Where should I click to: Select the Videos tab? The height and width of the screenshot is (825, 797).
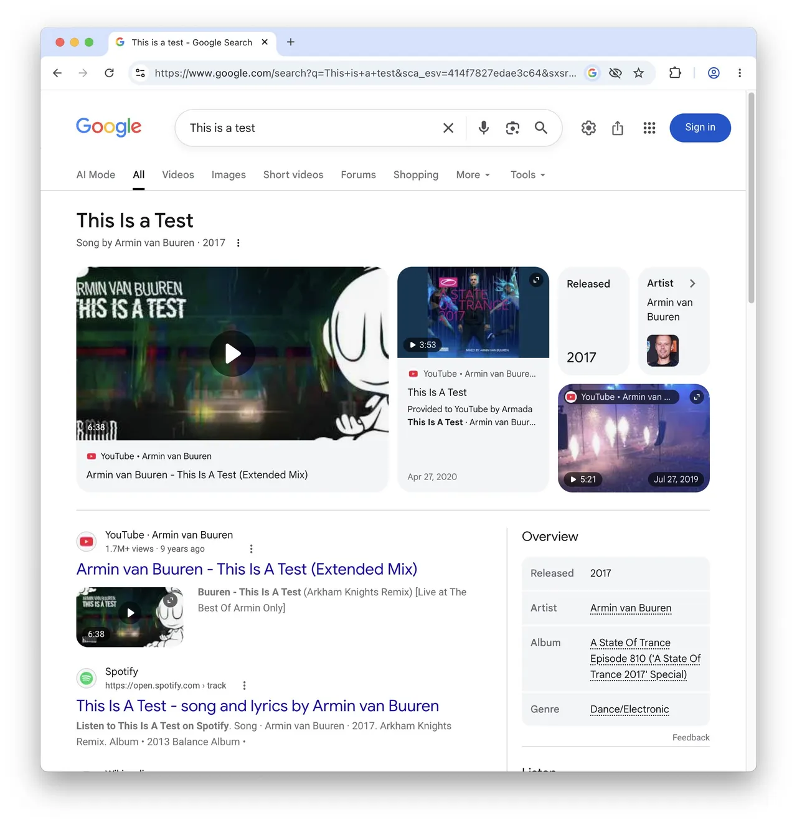click(178, 175)
